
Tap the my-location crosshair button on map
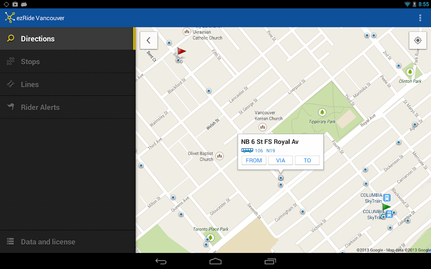click(418, 40)
